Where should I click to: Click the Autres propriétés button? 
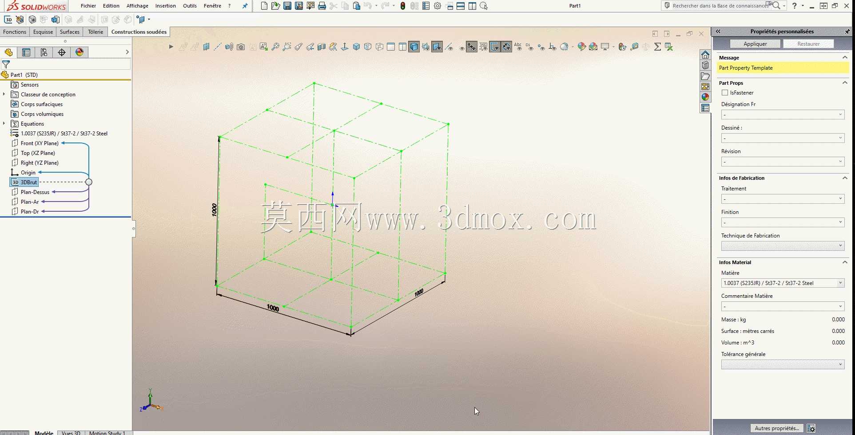(x=777, y=428)
